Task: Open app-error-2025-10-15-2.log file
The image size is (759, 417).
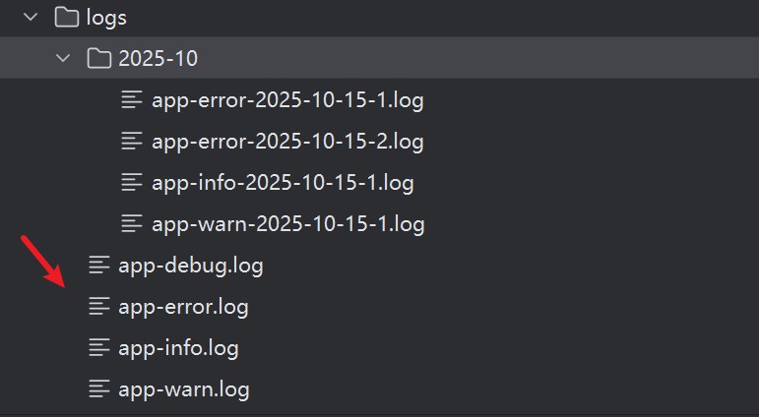Action: pos(287,141)
